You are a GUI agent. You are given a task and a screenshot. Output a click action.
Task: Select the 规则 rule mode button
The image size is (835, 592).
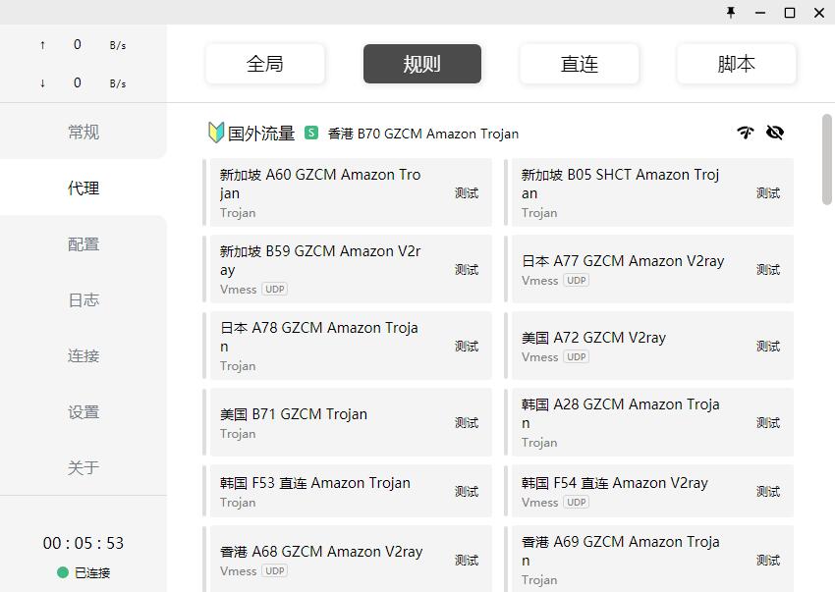pyautogui.click(x=422, y=64)
